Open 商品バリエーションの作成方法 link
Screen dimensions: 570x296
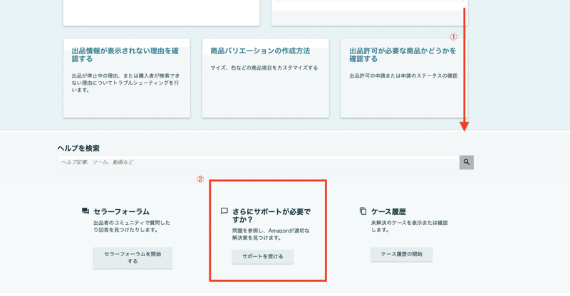[260, 51]
